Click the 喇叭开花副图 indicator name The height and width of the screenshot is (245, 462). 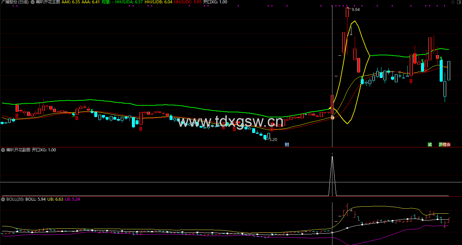pos(18,150)
